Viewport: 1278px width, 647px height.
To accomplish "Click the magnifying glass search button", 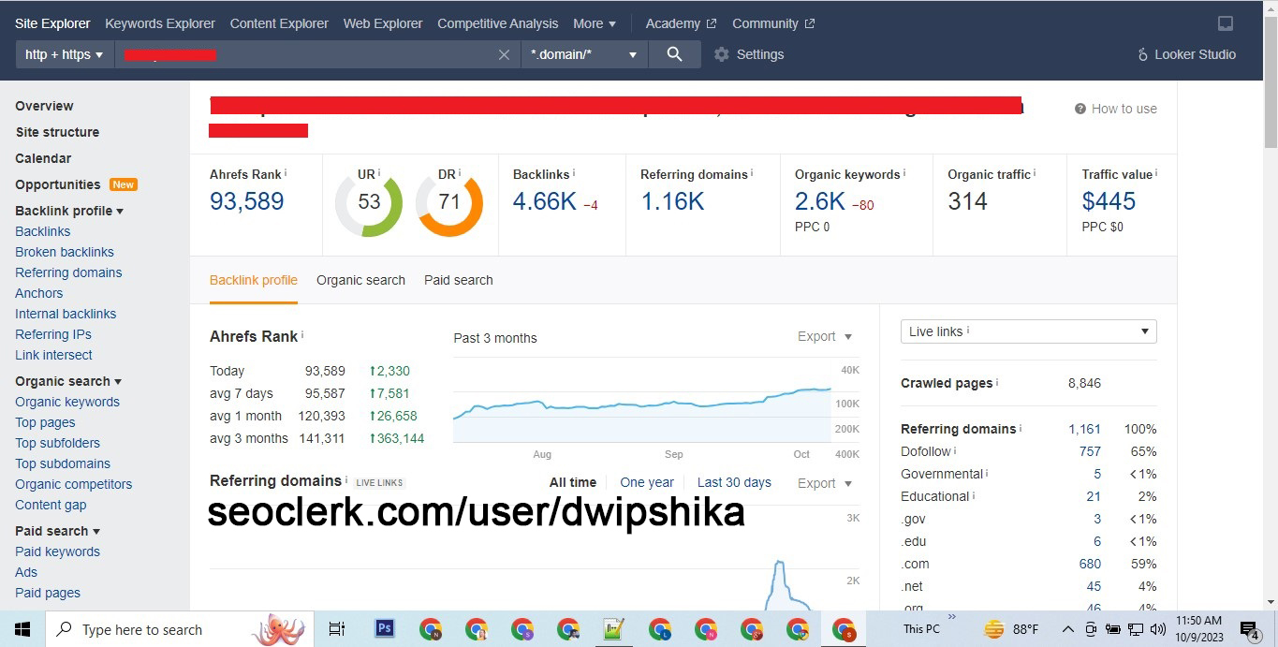I will [x=674, y=54].
